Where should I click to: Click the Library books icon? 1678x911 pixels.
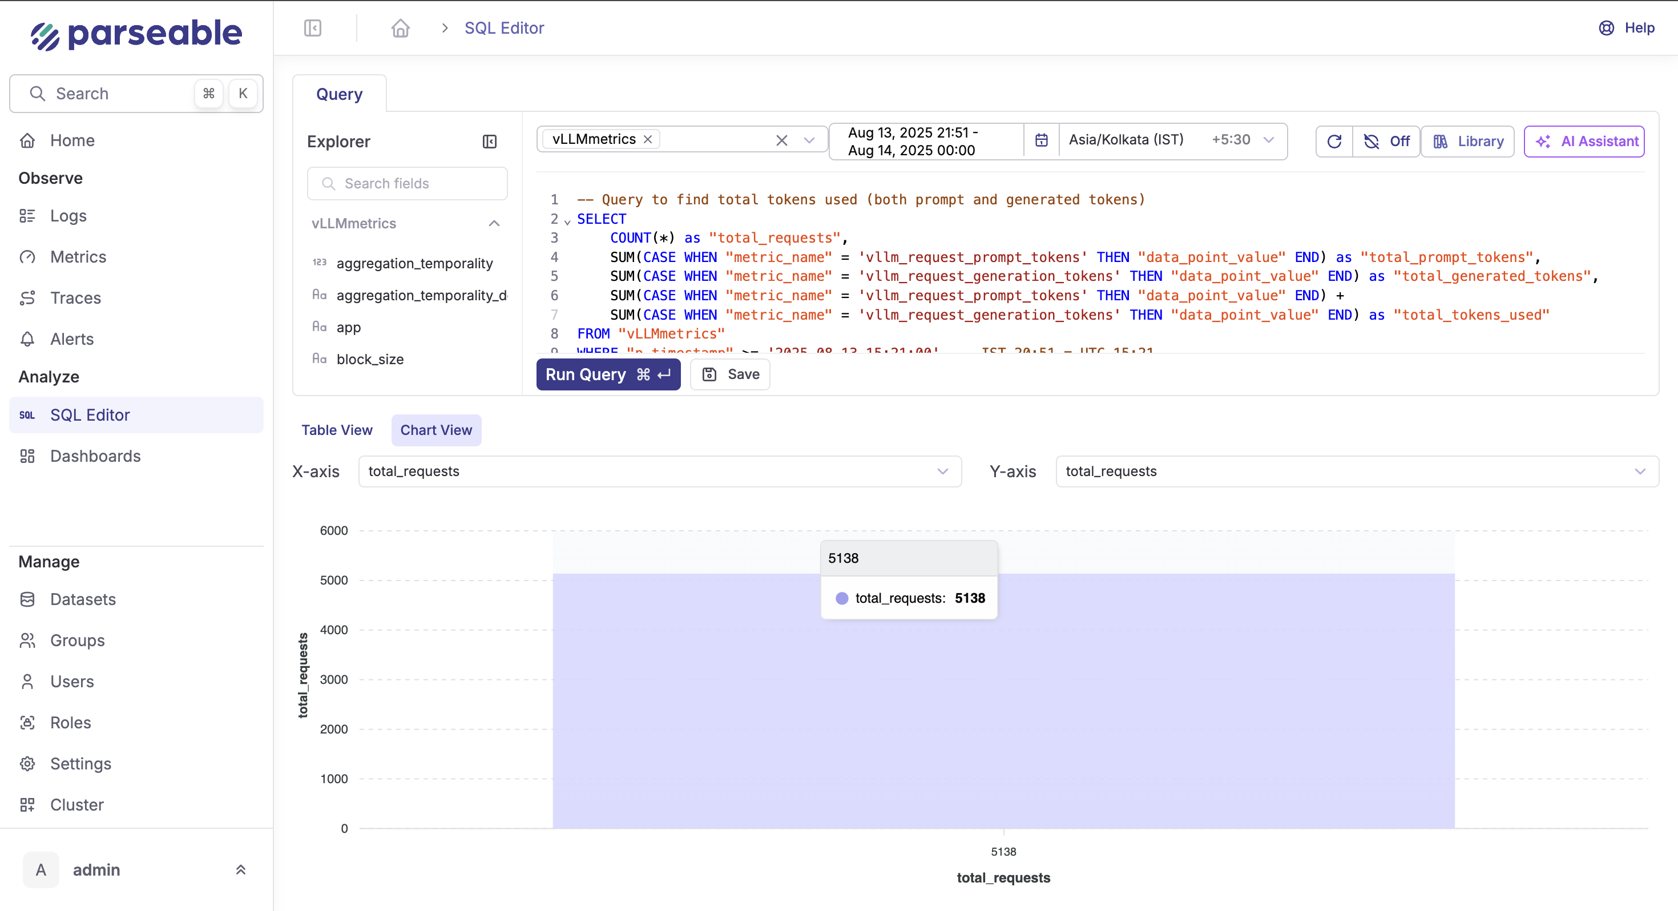(x=1440, y=142)
